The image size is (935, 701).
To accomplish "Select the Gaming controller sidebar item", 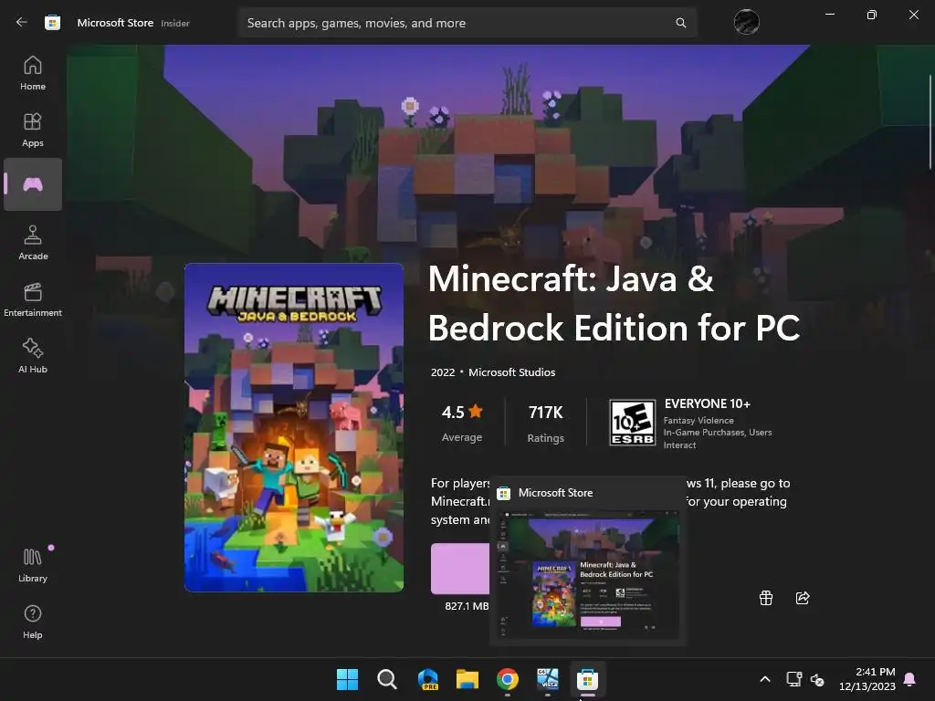I will [33, 184].
